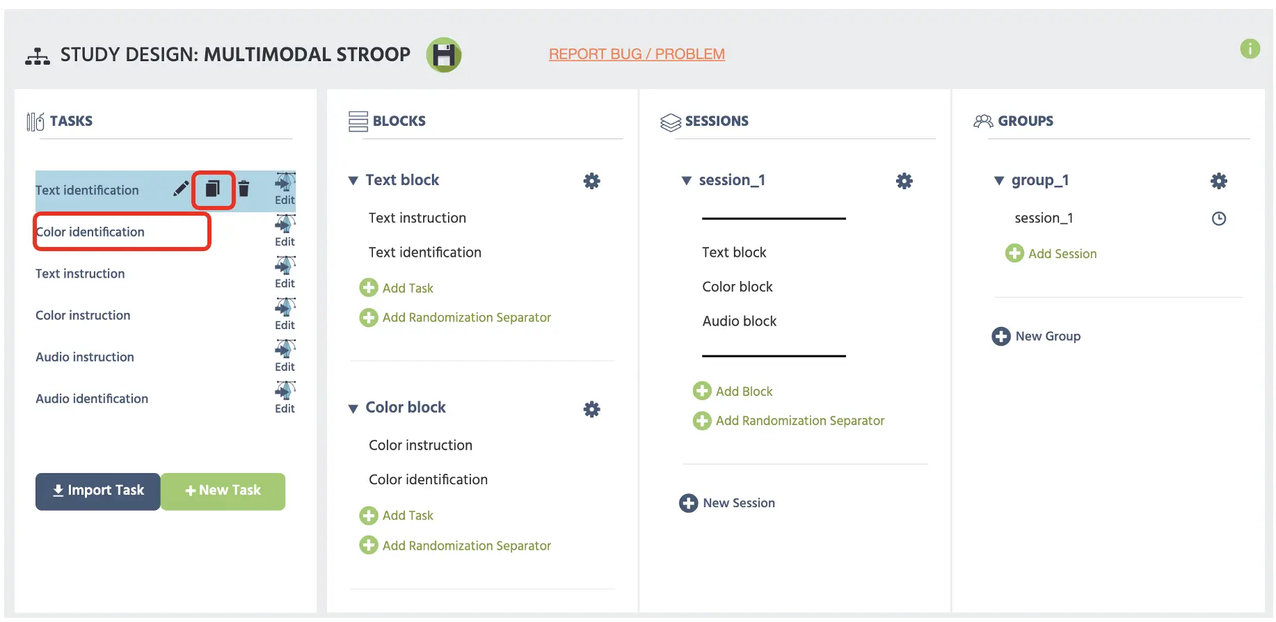
Task: Collapse the Text block section
Action: [353, 181]
